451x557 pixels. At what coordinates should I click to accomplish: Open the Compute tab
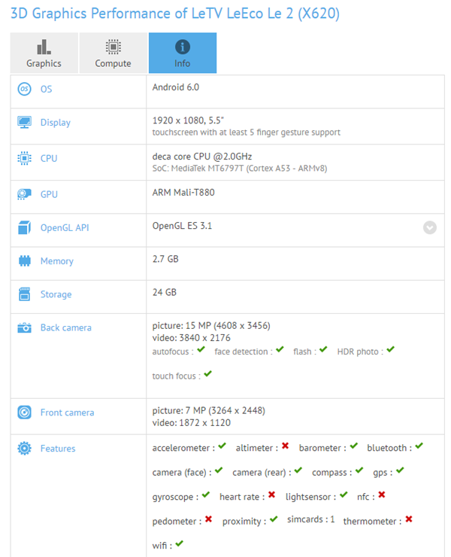tap(114, 53)
